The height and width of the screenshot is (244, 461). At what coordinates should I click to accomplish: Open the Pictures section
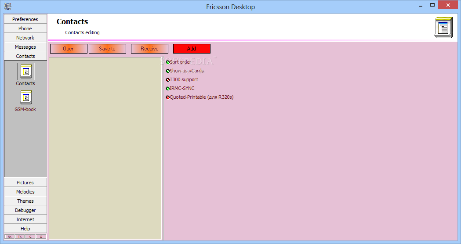[25, 182]
